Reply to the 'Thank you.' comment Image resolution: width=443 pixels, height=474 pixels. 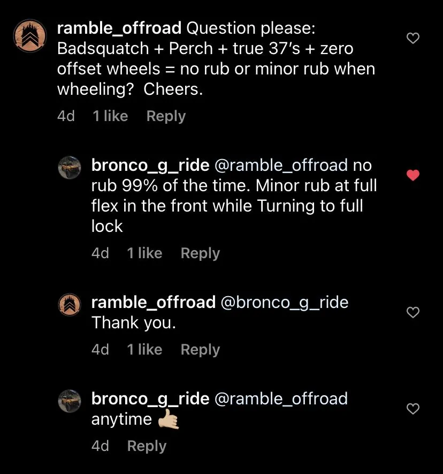click(200, 350)
